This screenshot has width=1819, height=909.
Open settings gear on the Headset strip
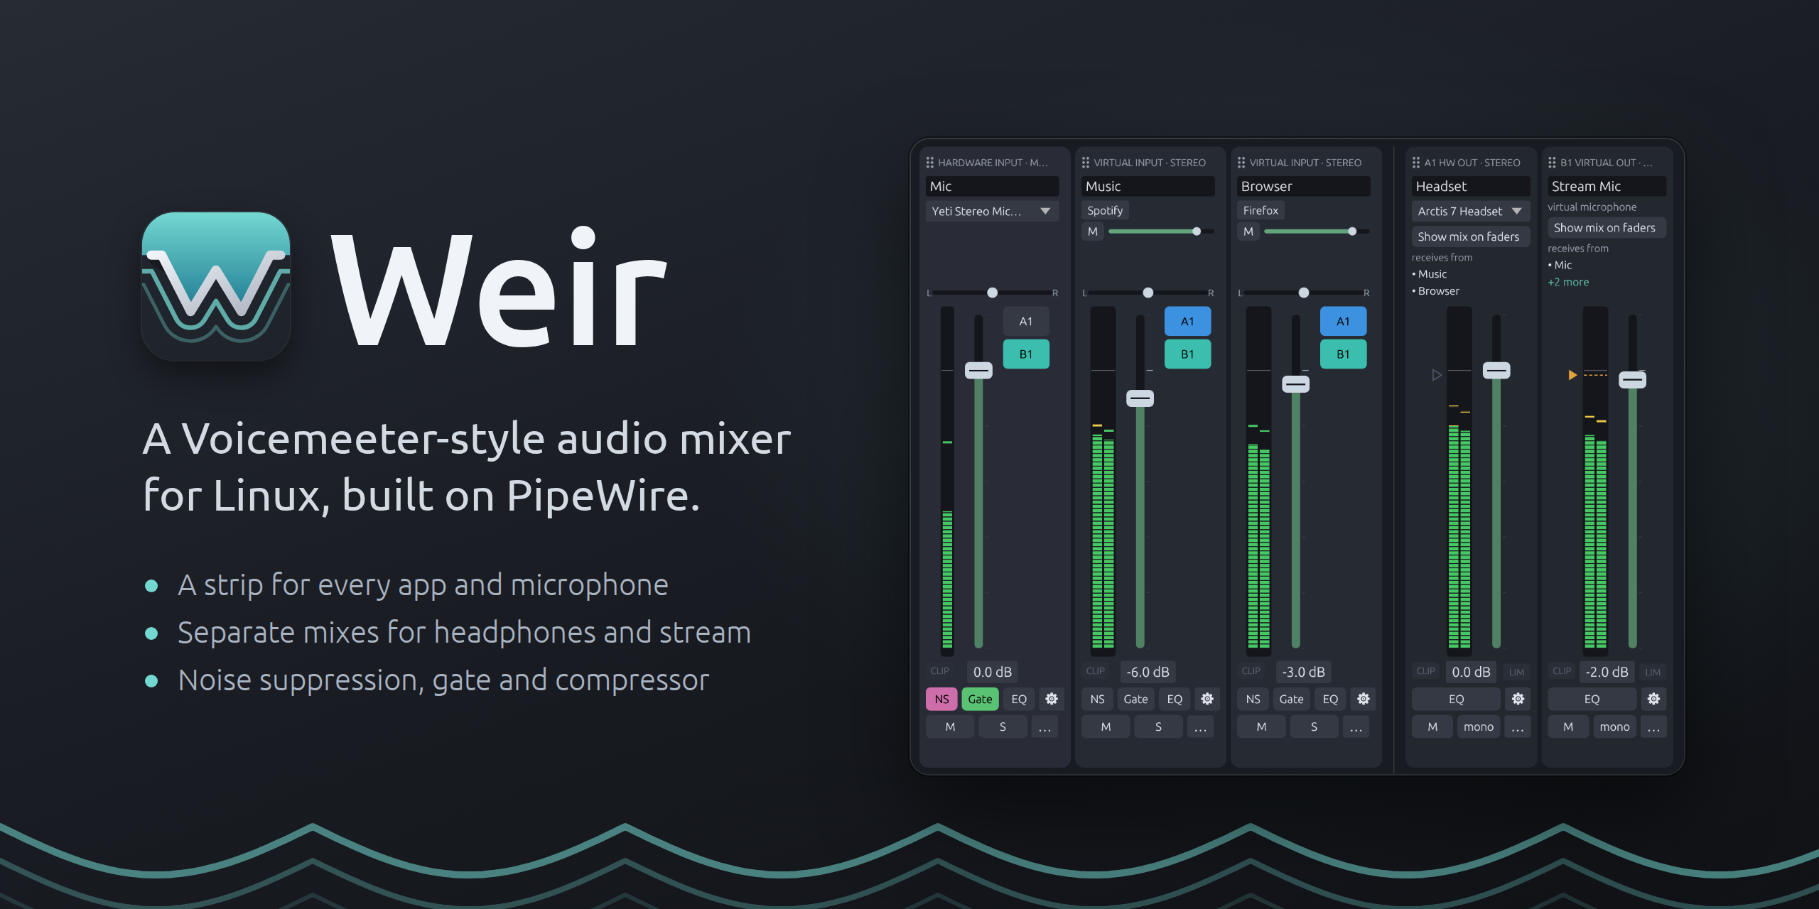pyautogui.click(x=1518, y=699)
